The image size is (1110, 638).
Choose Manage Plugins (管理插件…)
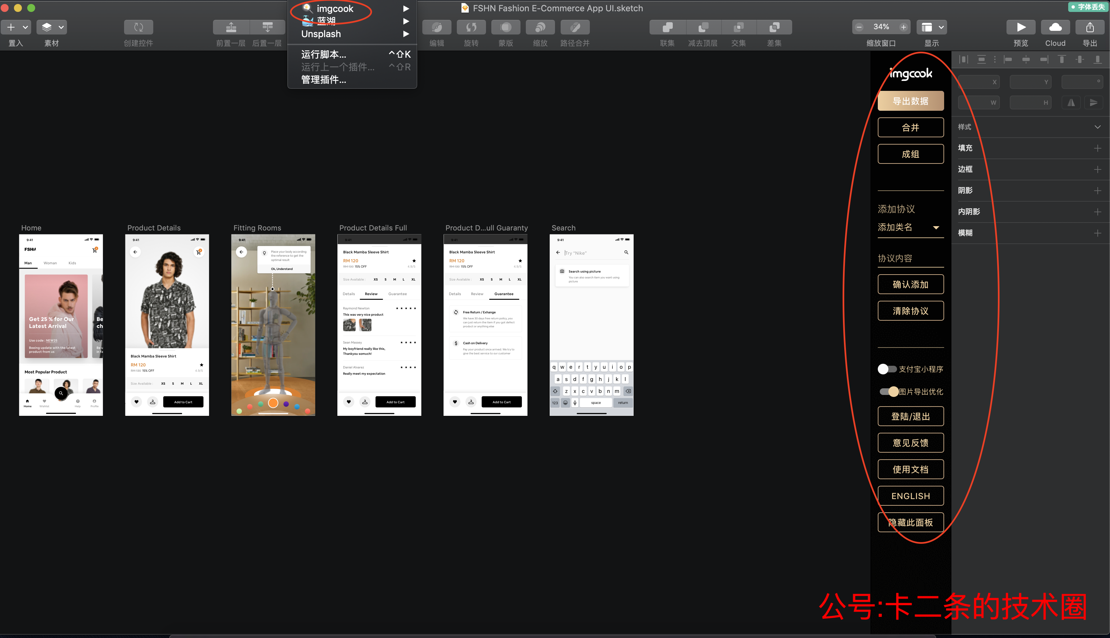[352, 80]
